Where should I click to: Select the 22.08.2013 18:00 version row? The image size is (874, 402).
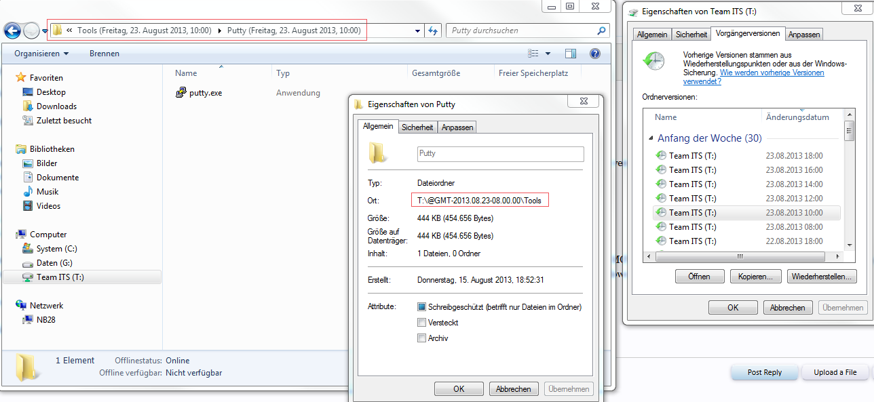pos(746,241)
